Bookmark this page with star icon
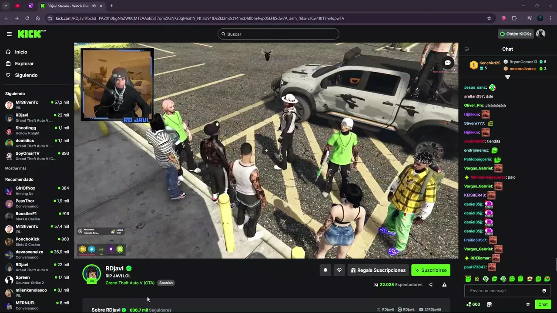 click(x=489, y=18)
